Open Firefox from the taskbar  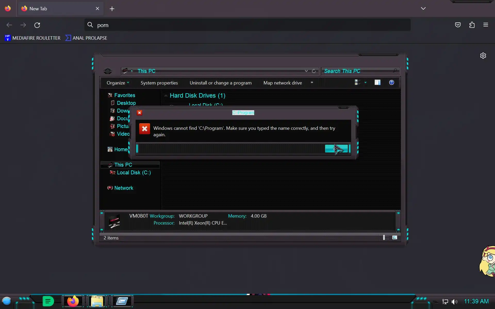click(73, 301)
